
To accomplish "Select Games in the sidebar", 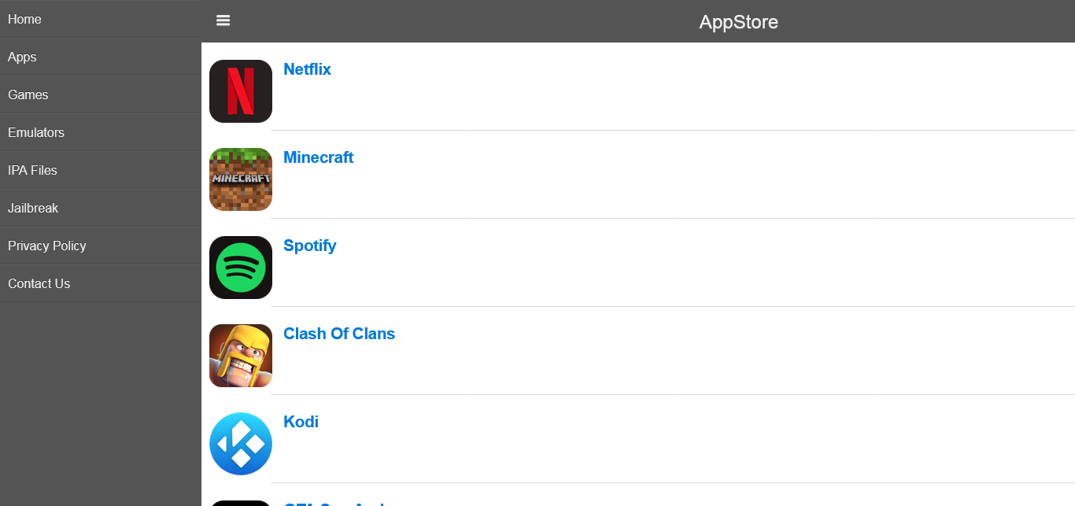I will click(x=101, y=94).
